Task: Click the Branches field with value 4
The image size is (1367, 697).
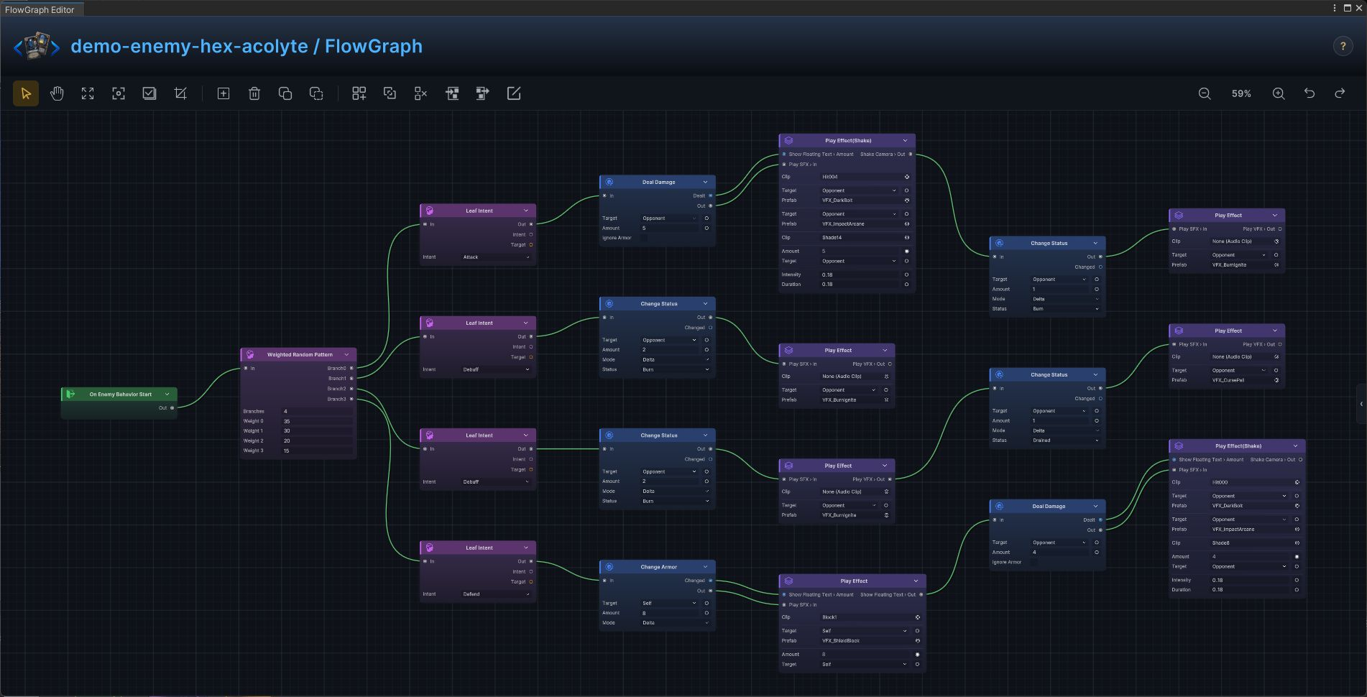Action: pyautogui.click(x=317, y=412)
